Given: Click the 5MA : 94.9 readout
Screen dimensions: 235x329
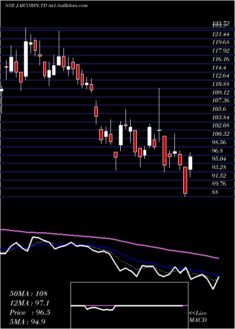Looking at the screenshot, I should pyautogui.click(x=28, y=321).
